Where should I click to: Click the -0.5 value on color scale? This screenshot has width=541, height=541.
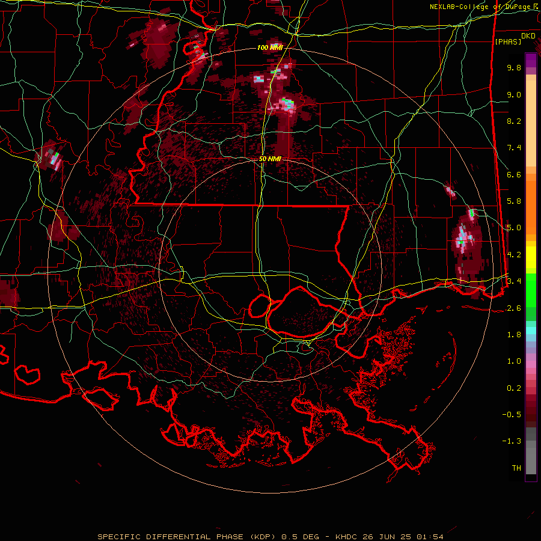[x=512, y=415]
